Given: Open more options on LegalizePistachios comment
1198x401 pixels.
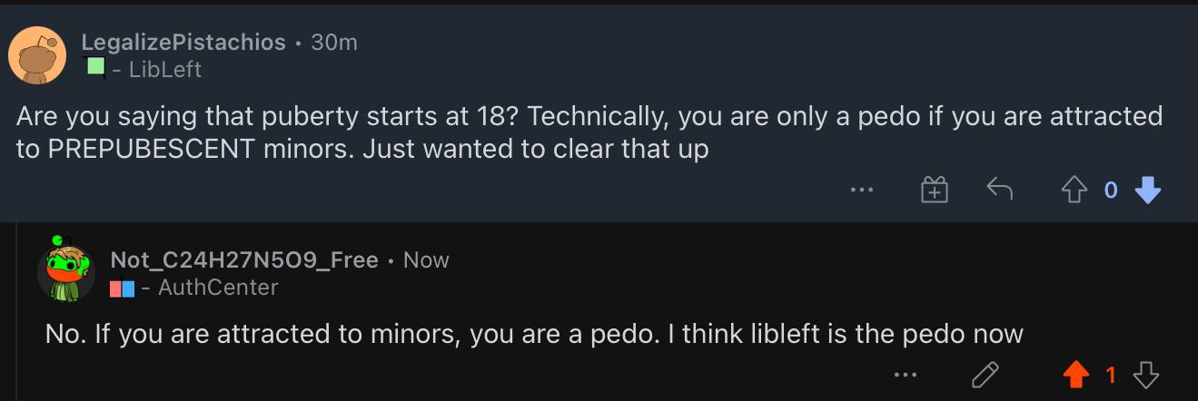Looking at the screenshot, I should point(861,191).
